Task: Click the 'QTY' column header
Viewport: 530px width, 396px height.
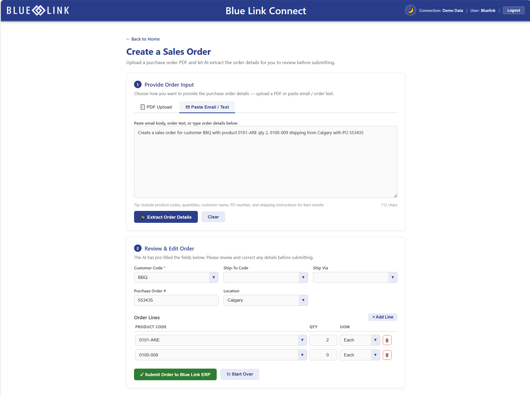Action: click(313, 327)
